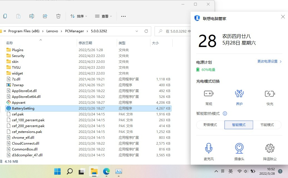
Task: Click the 降温除尘 fan icon
Action: coord(270,148)
